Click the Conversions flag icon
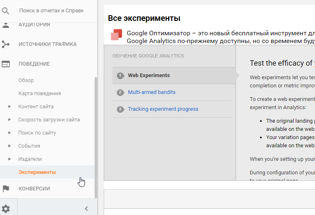 coord(6,189)
